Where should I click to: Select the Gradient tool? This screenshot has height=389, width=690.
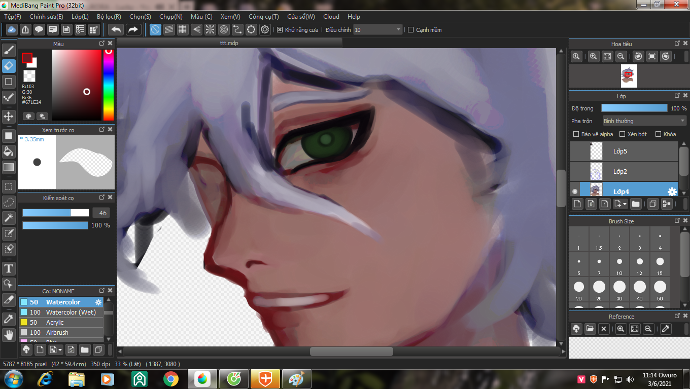(x=9, y=167)
